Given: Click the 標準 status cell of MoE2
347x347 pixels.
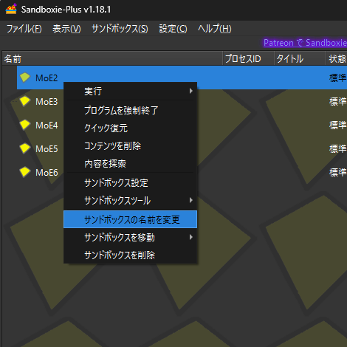Looking at the screenshot, I should click(x=338, y=78).
